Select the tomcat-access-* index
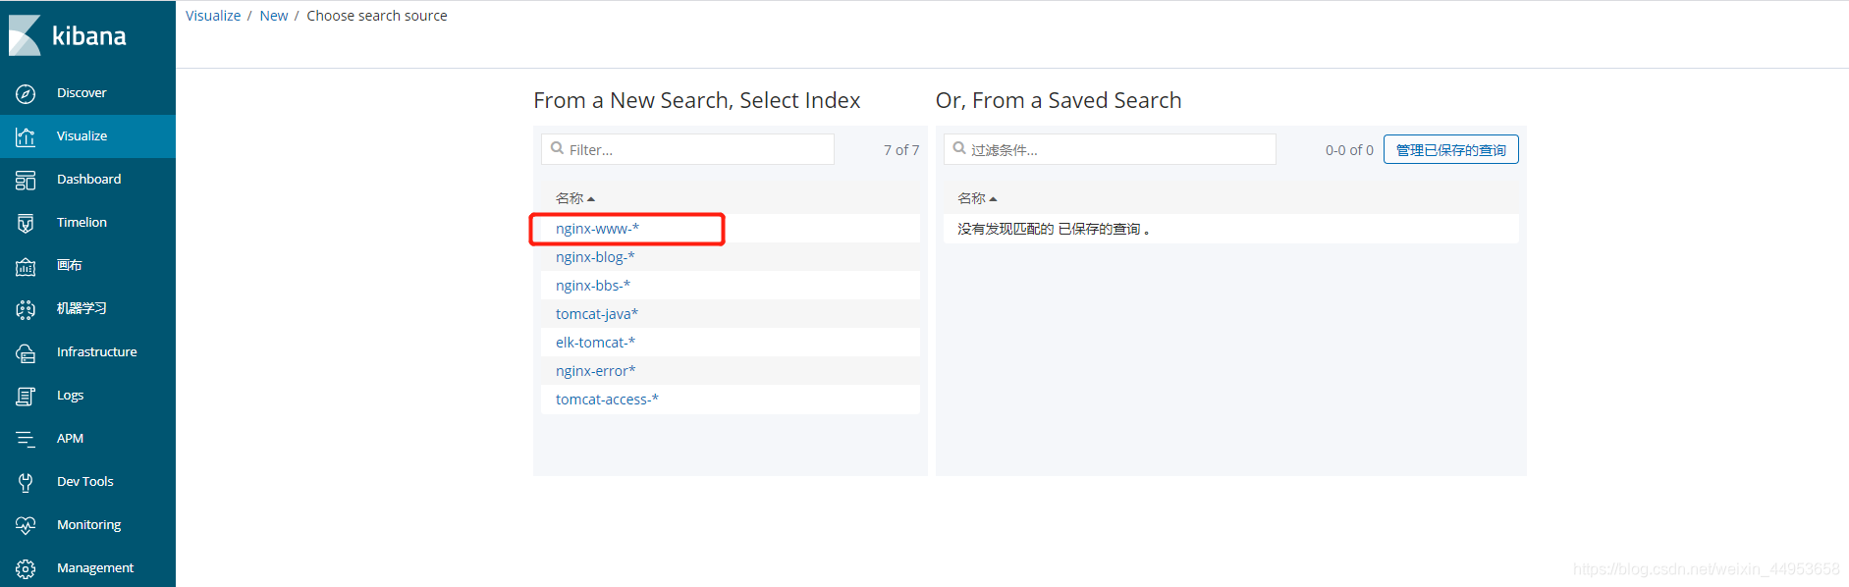Viewport: 1849px width, 587px height. click(x=607, y=400)
